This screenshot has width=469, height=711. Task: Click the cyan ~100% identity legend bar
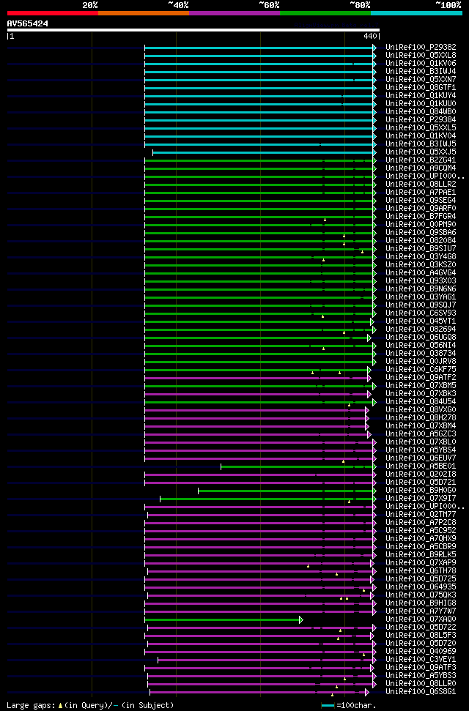tap(416, 13)
